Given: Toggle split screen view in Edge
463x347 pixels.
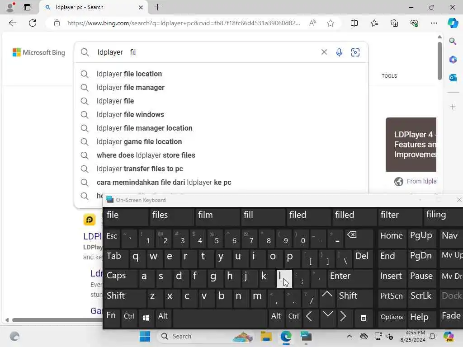Looking at the screenshot, I should (354, 23).
